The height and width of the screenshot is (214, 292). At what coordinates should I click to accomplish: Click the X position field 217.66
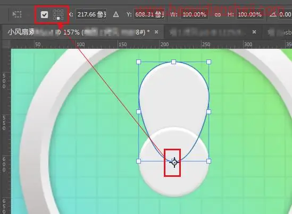coord(91,14)
